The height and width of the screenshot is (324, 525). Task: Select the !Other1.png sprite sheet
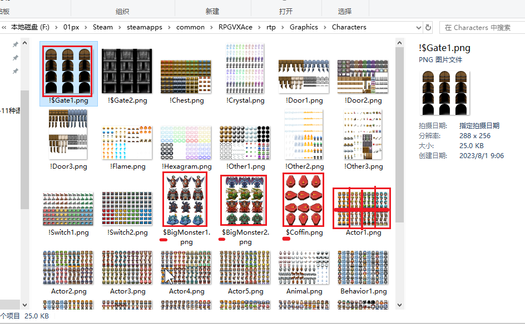245,143
